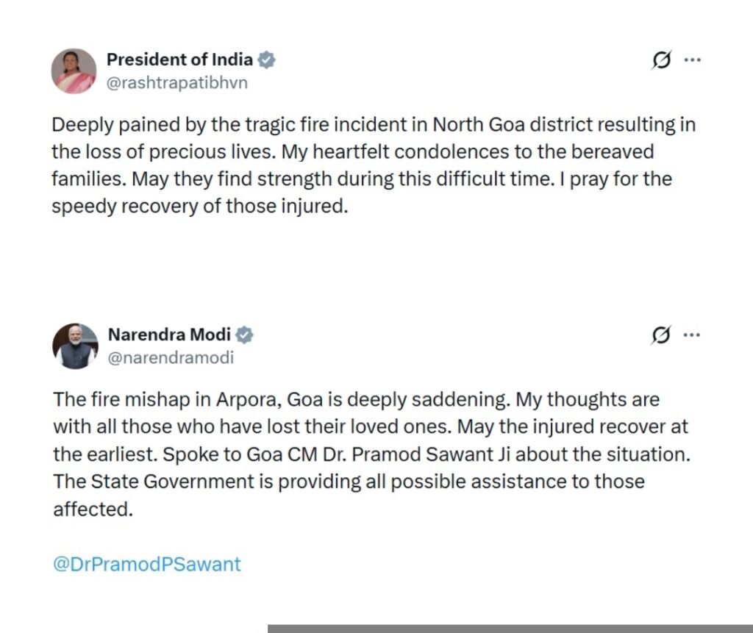The image size is (753, 633).
Task: Follow the @DrPramodPSawant mention link
Action: [x=147, y=565]
